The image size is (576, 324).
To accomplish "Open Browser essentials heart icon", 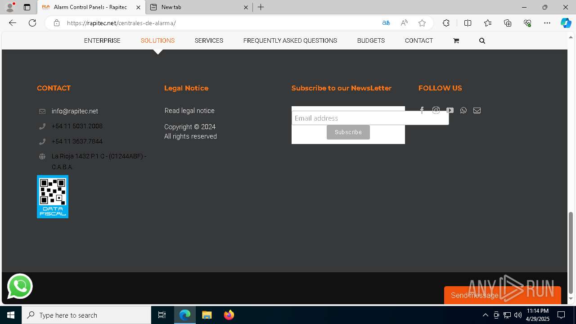I will point(527,23).
